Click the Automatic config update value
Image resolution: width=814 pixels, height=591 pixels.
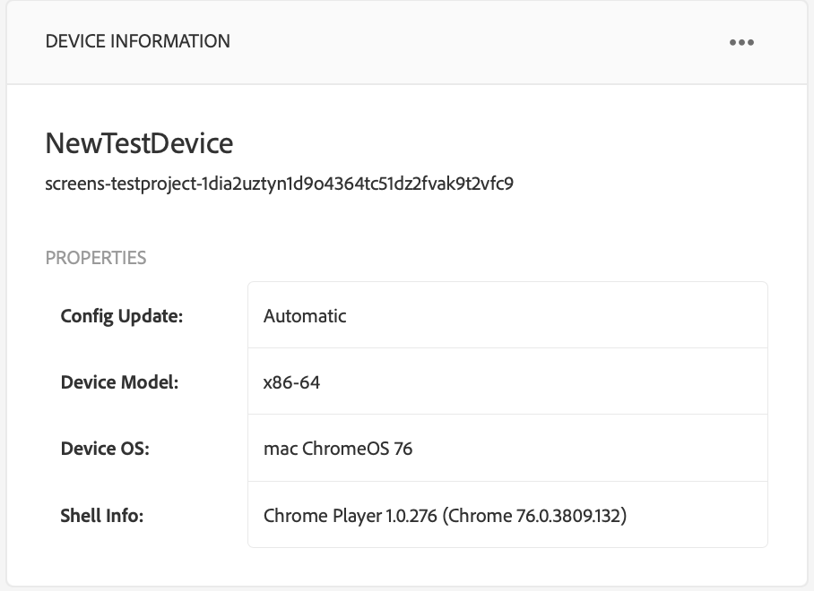[305, 315]
